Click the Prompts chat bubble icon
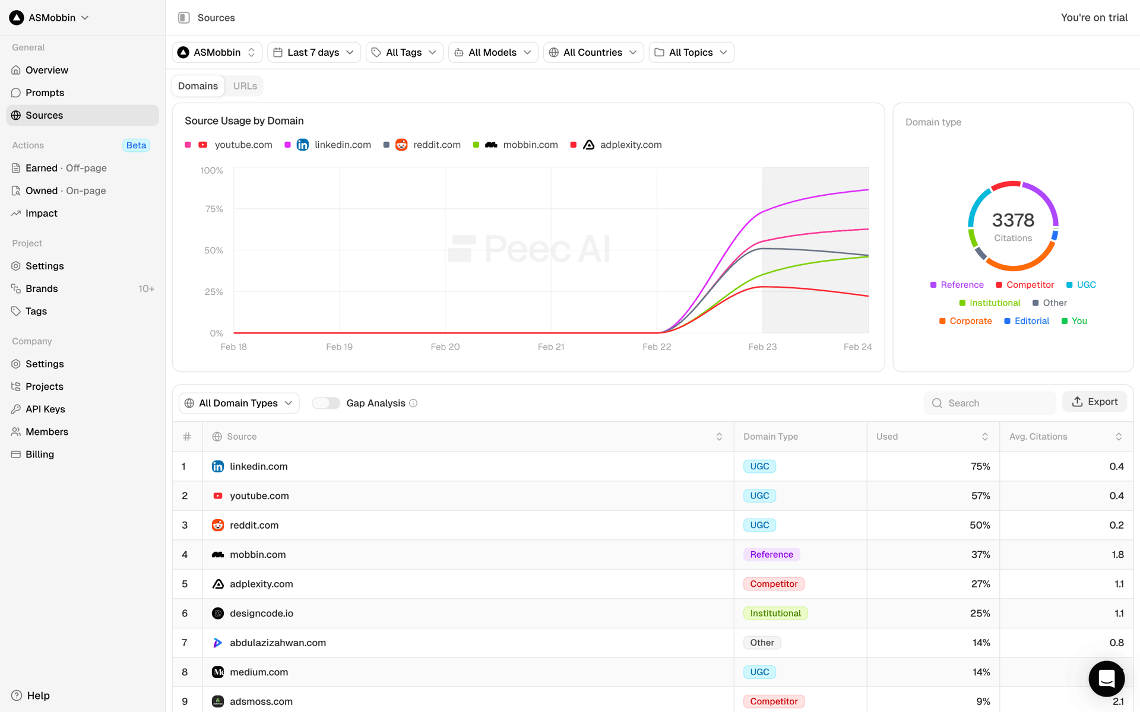The width and height of the screenshot is (1140, 712). (16, 93)
